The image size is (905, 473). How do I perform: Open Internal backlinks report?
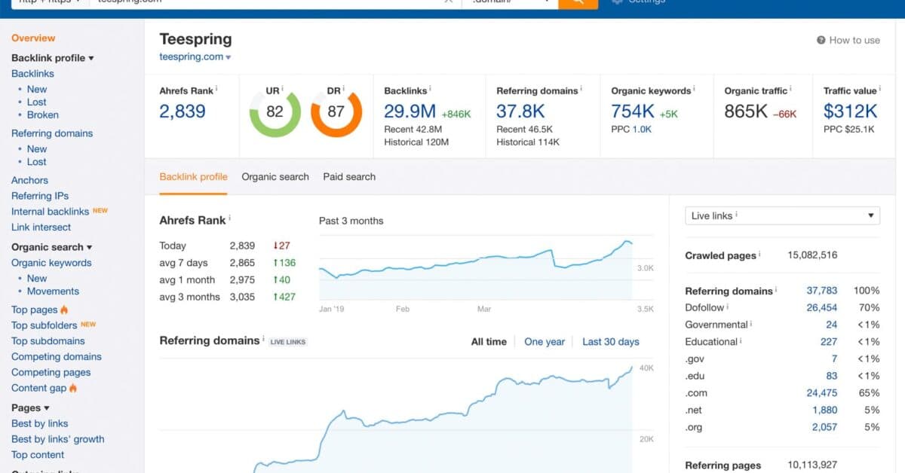50,212
